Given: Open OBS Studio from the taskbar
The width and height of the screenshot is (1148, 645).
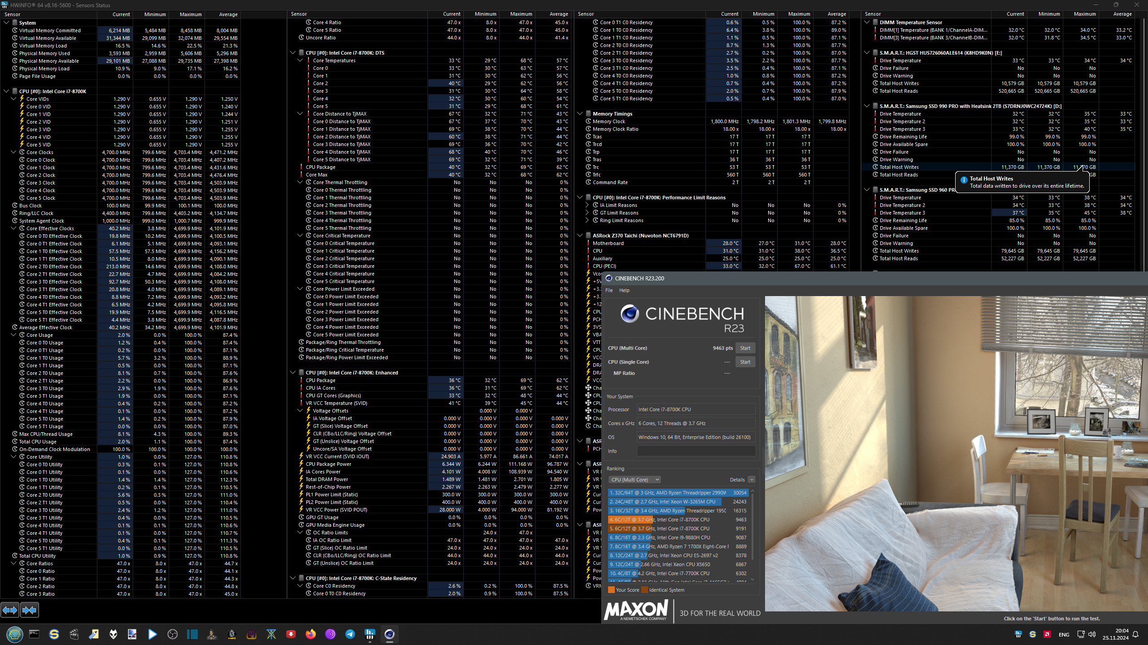Looking at the screenshot, I should (x=173, y=634).
